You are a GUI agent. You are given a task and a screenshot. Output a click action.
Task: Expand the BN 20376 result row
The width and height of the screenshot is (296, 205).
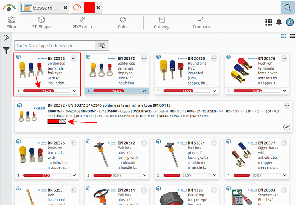(285, 91)
